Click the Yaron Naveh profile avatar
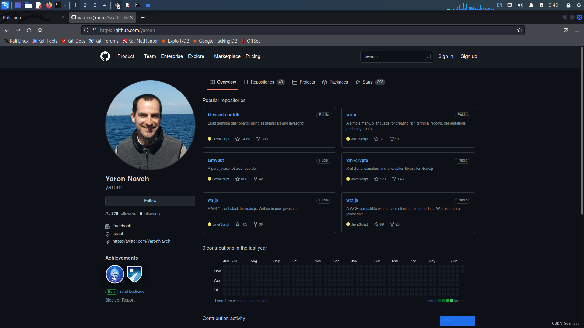The height and width of the screenshot is (328, 584). tap(150, 125)
